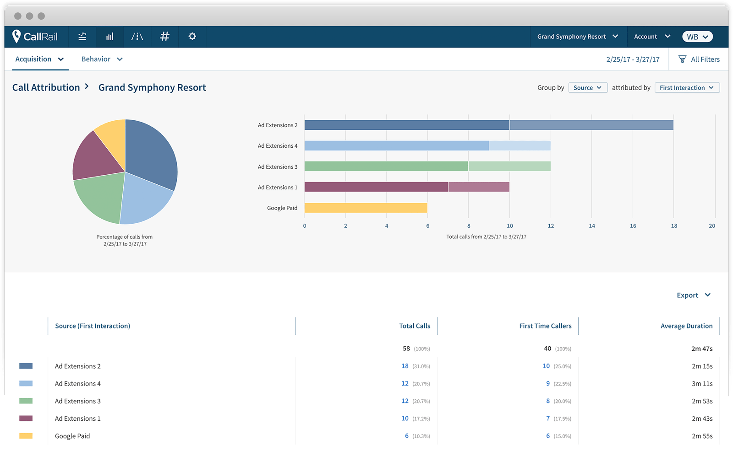Open the hash tracking numbers icon
733x472 pixels.
click(x=165, y=37)
